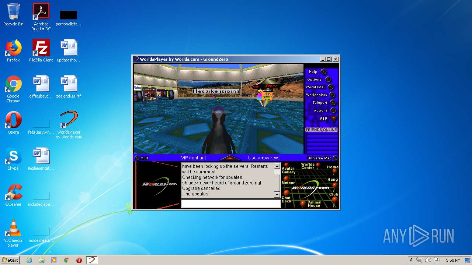472x265 pixels.
Task: Select the implementat... Word document
Action: (x=41, y=159)
